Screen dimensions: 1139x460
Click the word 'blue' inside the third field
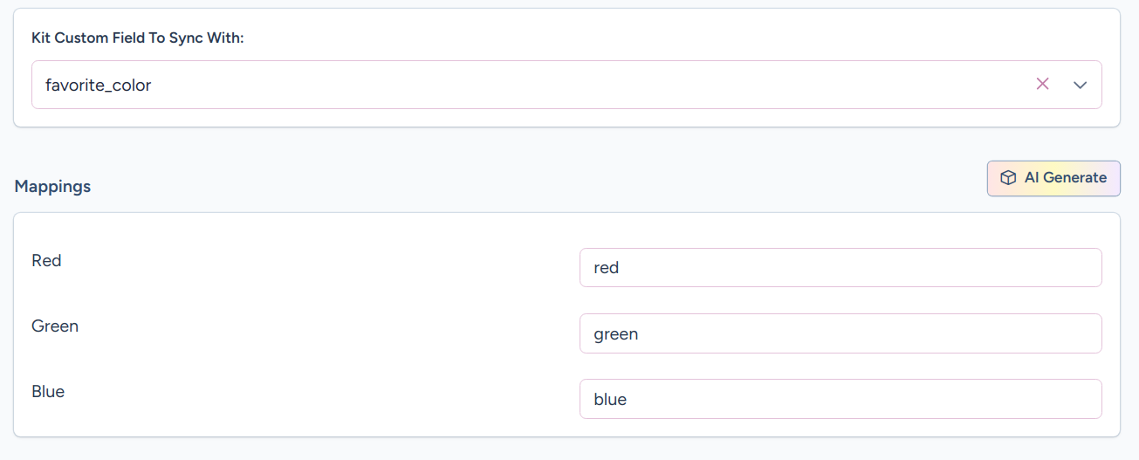610,399
